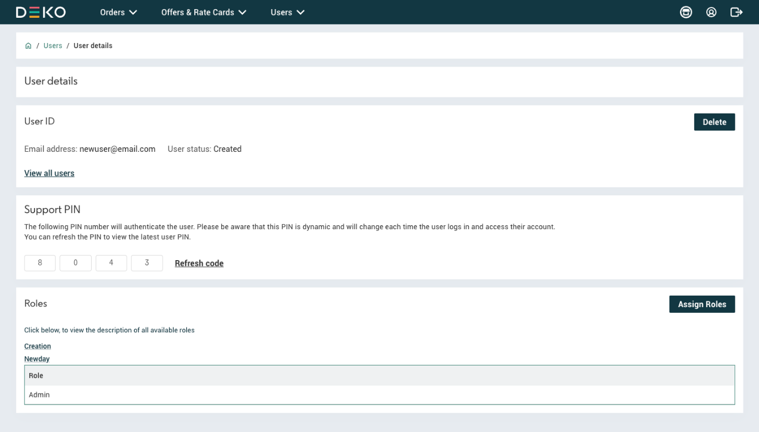
Task: Open the Creation role description link
Action: tap(37, 346)
